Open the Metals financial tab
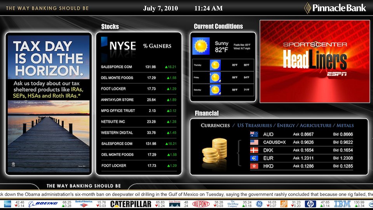 coord(345,125)
